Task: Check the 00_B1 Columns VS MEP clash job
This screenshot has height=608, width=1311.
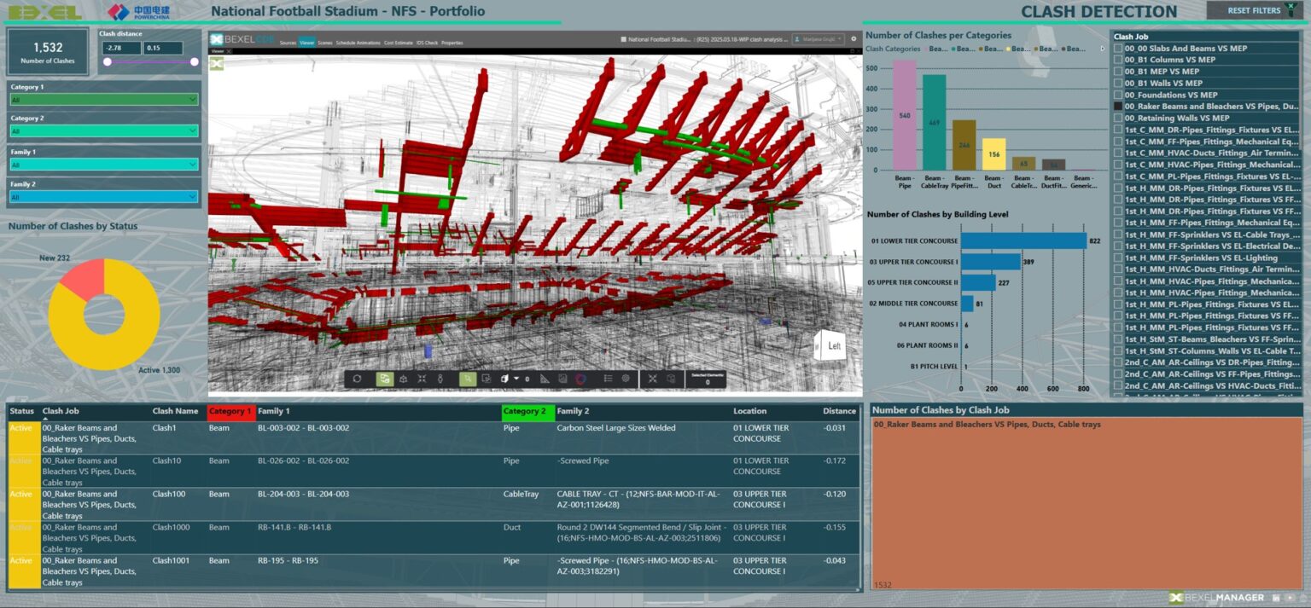Action: 1117,60
